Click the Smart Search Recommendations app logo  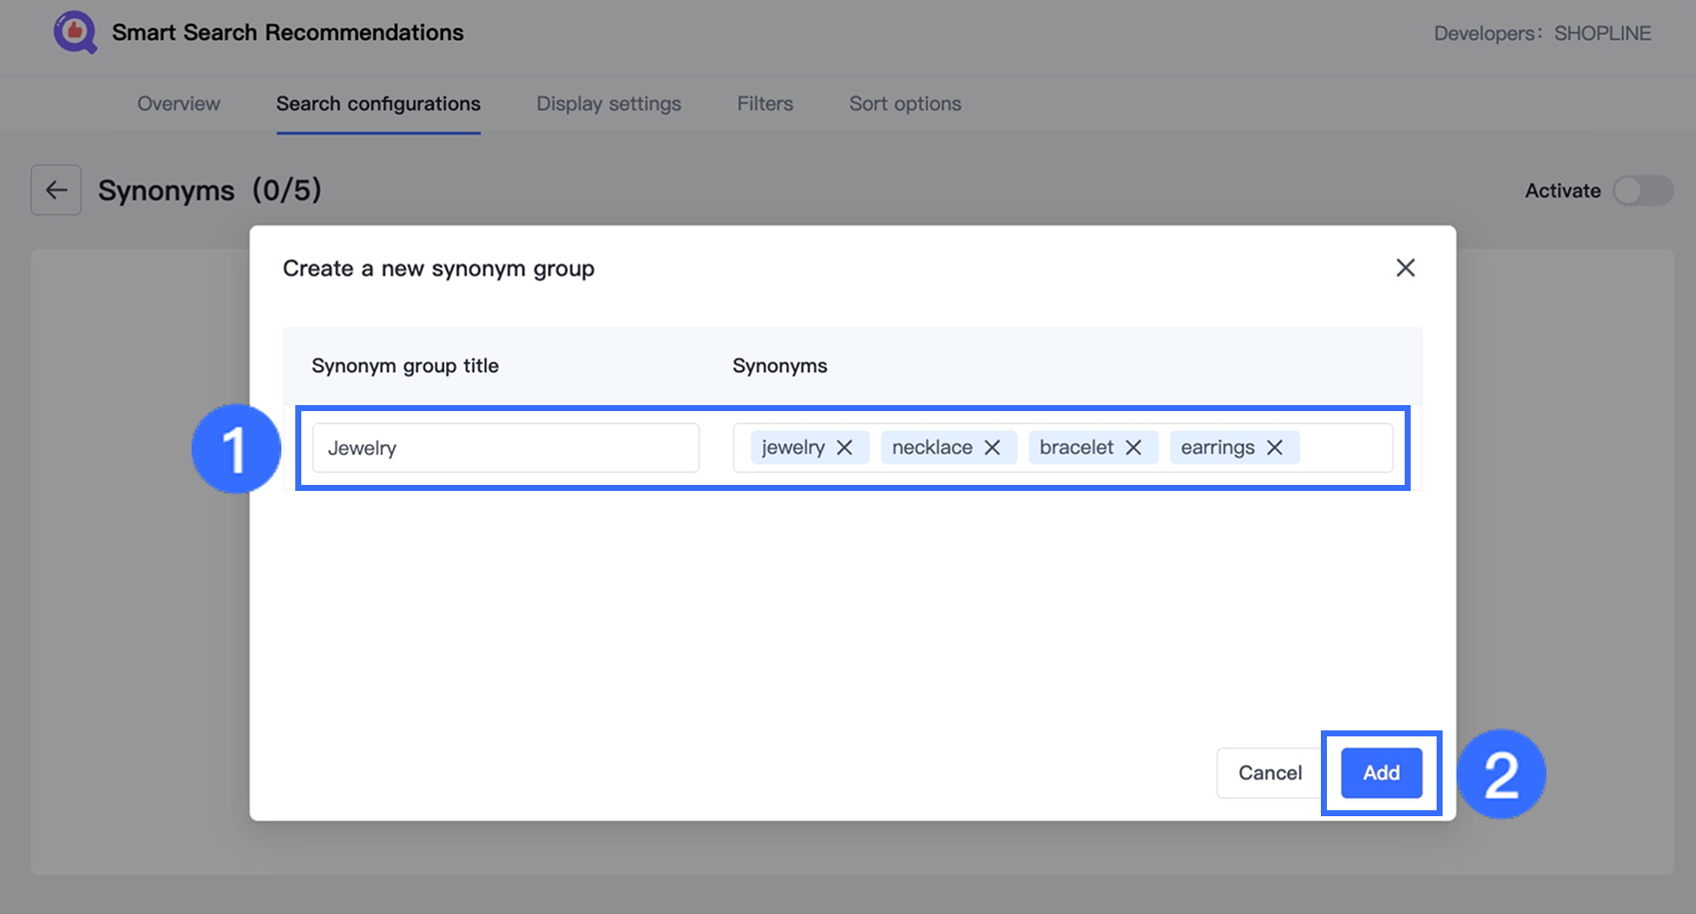[x=75, y=33]
